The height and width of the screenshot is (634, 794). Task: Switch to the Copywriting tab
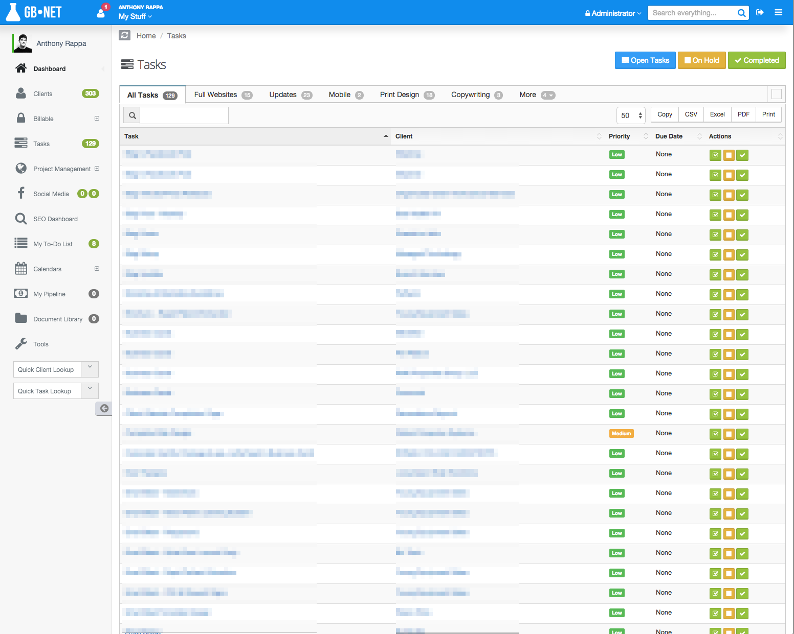(x=477, y=95)
